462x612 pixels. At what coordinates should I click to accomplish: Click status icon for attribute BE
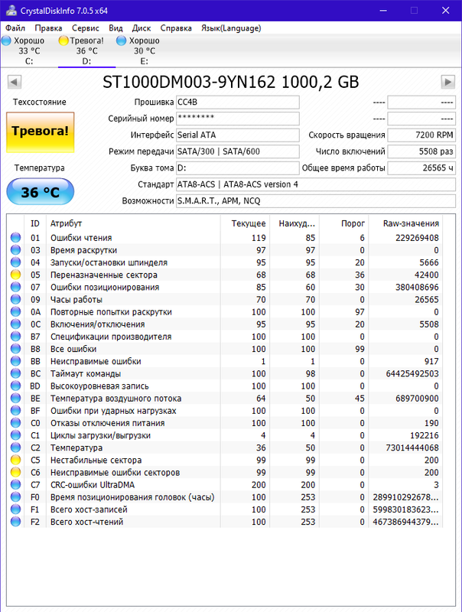pyautogui.click(x=15, y=398)
